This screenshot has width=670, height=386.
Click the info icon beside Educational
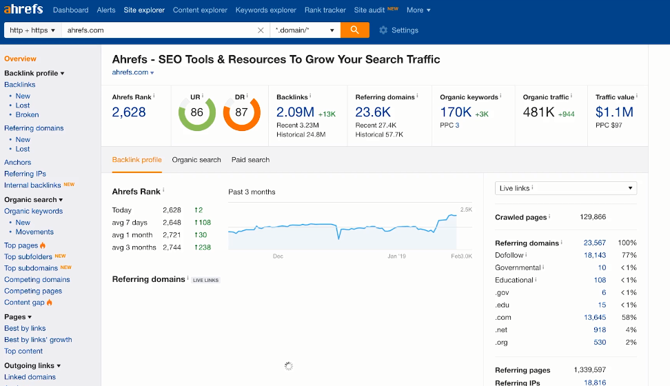(536, 279)
